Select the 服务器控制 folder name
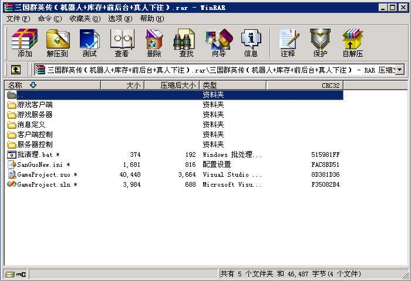The height and width of the screenshot is (281, 411). (35, 145)
